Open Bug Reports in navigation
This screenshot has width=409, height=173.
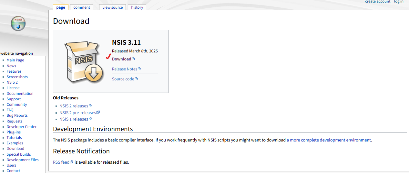[17, 115]
